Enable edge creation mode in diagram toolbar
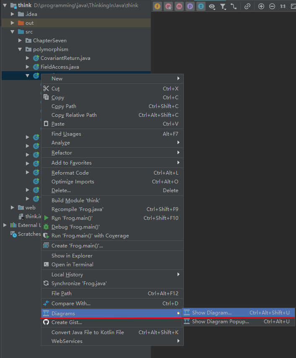 pos(234,6)
